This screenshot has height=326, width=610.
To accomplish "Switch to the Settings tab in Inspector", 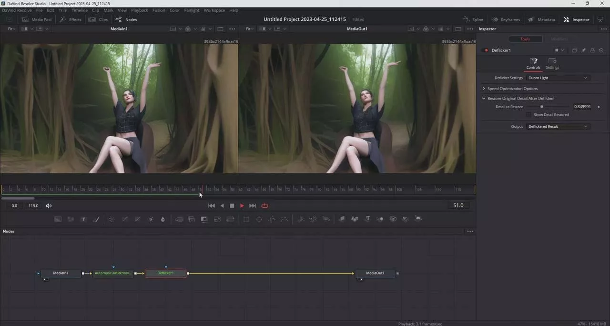I will click(x=552, y=63).
